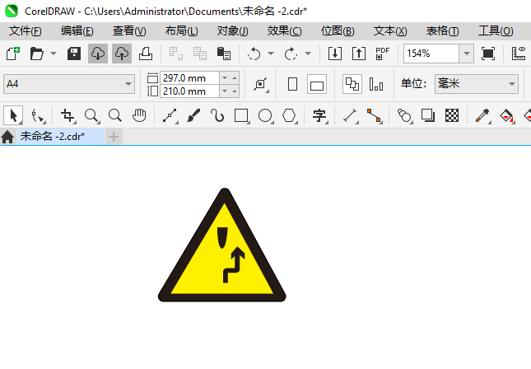Select the Text tool 字
Viewport: 531px width, 369px height.
319,116
